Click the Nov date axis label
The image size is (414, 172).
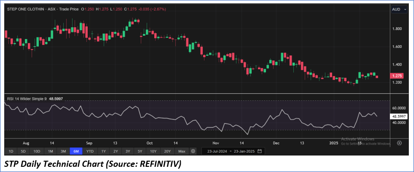(215, 143)
